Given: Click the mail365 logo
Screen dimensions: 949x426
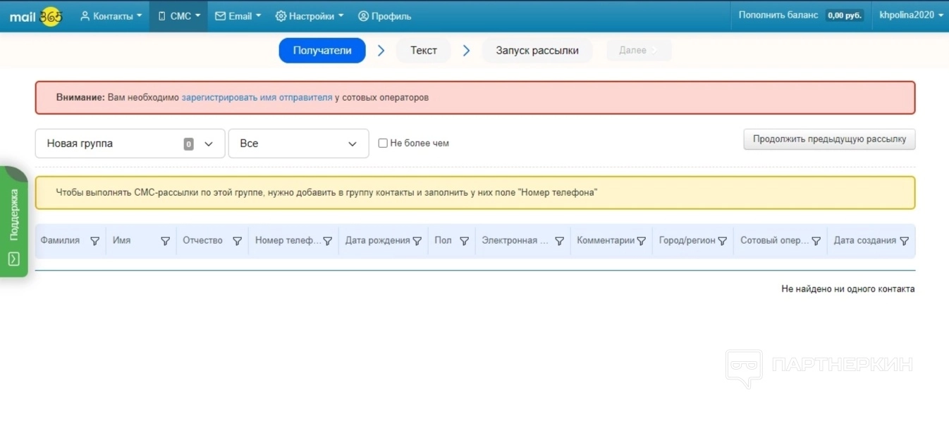Looking at the screenshot, I should tap(36, 15).
